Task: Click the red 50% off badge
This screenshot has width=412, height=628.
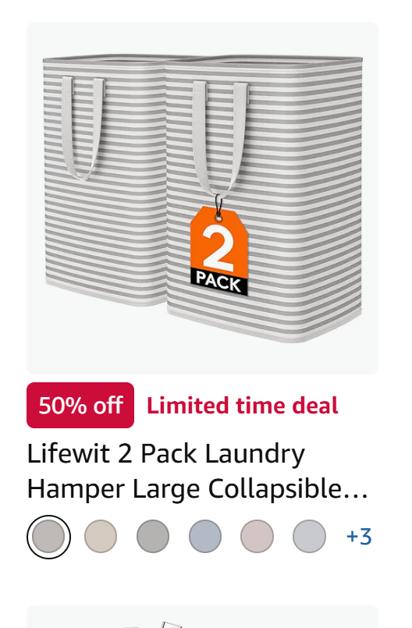Action: [x=80, y=406]
